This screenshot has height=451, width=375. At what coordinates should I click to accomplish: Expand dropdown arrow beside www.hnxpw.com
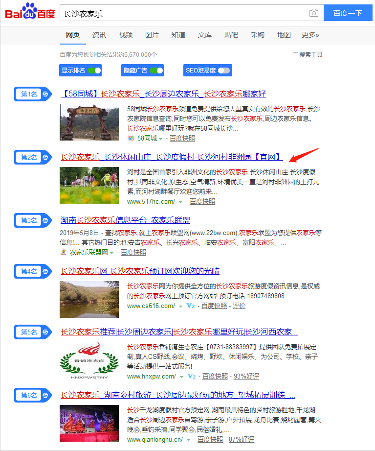[x=181, y=377]
